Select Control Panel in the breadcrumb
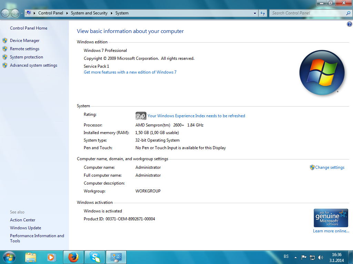353x264 pixels. (x=51, y=13)
